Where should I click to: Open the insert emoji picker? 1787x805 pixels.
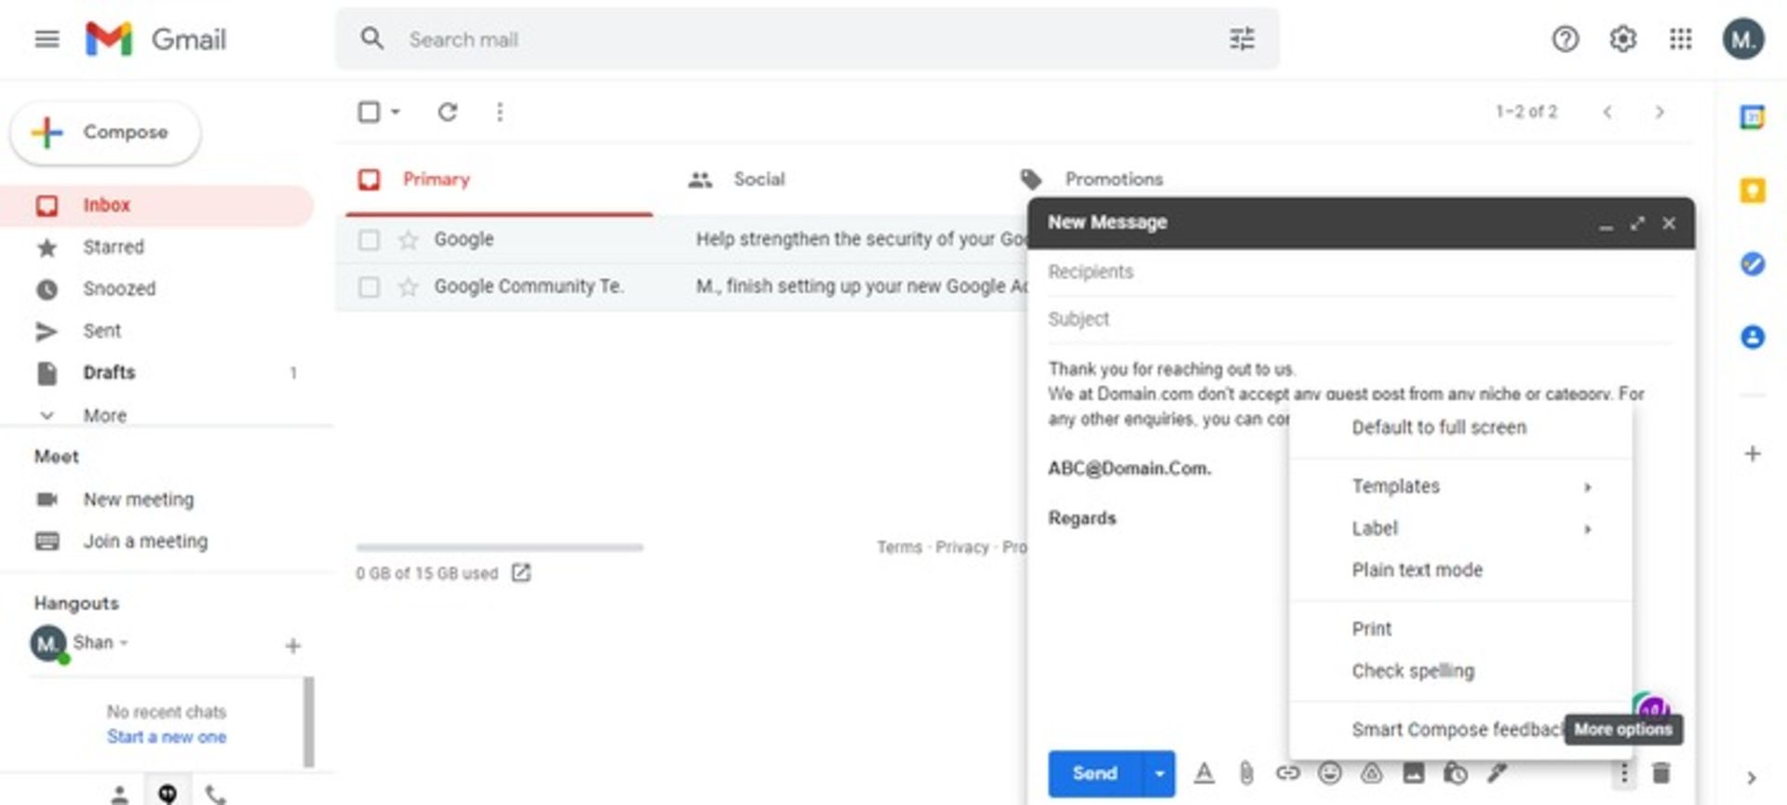[1329, 772]
